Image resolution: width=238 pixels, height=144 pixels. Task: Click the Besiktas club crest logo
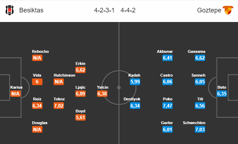10,10
